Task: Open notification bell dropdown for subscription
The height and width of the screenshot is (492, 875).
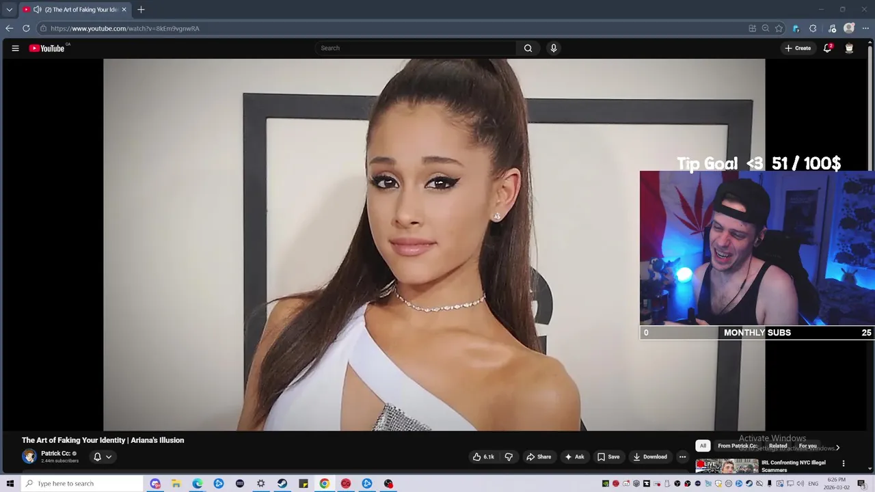Action: click(102, 457)
